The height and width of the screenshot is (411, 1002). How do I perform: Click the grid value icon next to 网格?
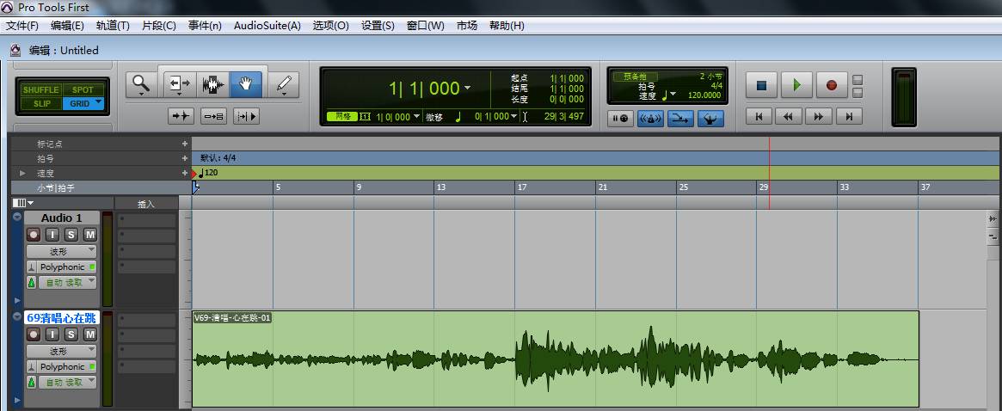click(x=366, y=116)
